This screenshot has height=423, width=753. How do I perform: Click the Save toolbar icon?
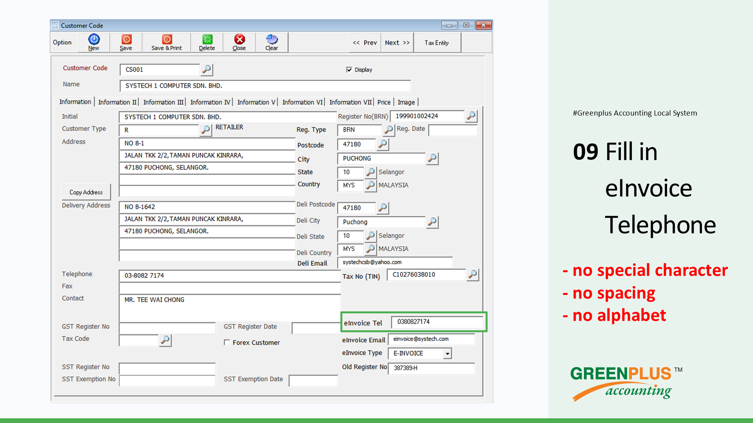pos(126,42)
